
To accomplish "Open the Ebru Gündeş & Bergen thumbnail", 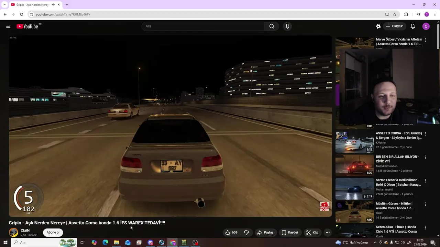I will click(x=354, y=142).
